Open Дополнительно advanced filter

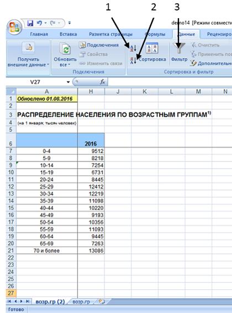[211, 63]
